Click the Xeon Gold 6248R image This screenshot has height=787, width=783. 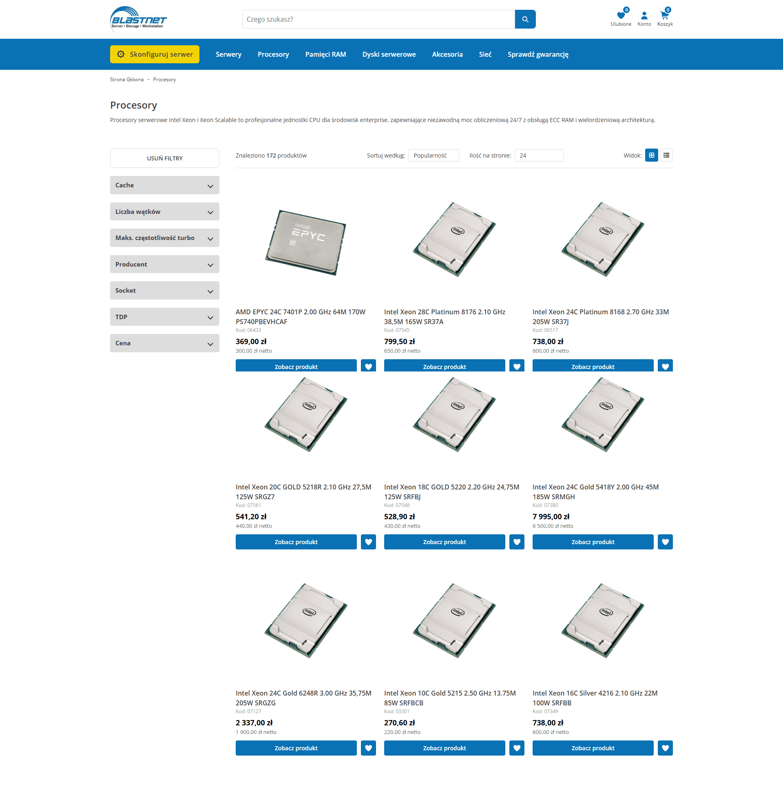306,621
